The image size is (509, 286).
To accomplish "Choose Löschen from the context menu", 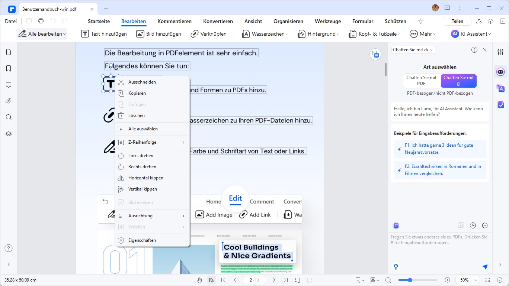I will pos(152,116).
